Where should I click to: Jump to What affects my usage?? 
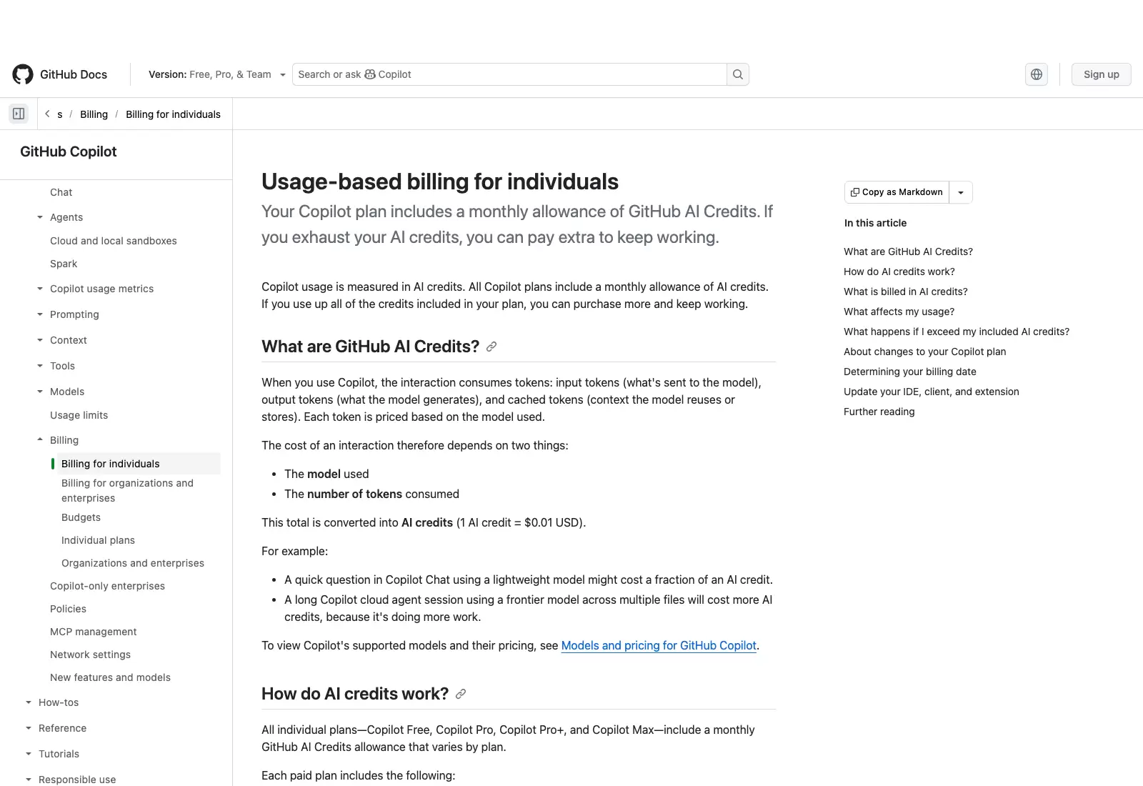pos(899,312)
